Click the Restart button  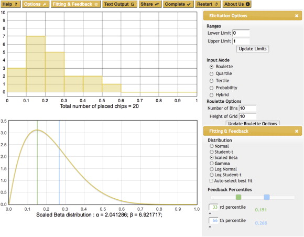pyautogui.click(x=208, y=4)
